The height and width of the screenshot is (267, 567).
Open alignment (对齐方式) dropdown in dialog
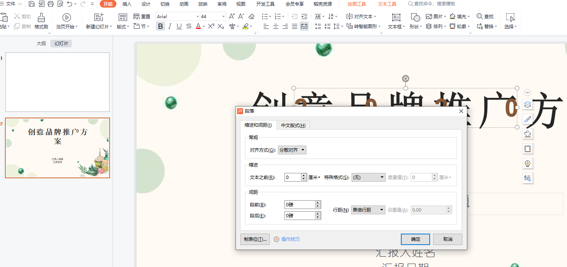pos(292,150)
